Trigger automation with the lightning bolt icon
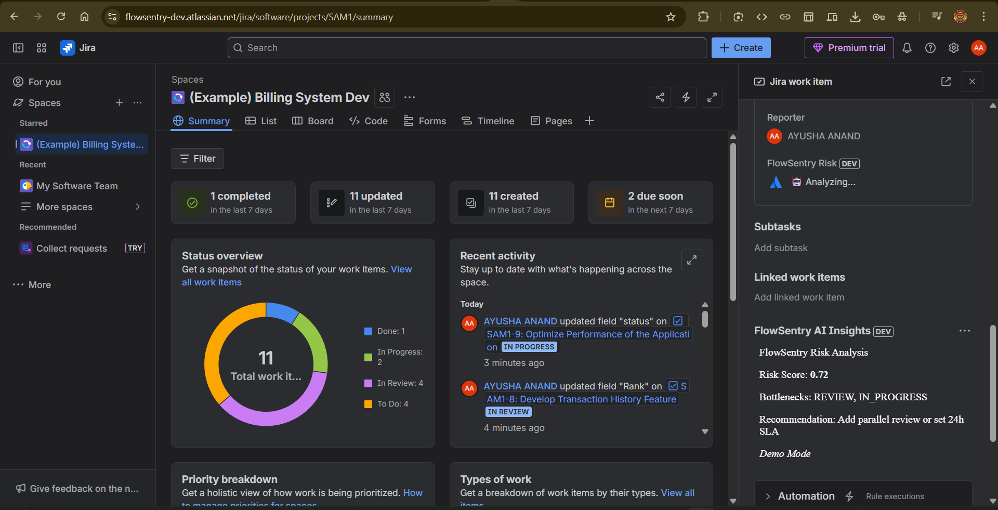This screenshot has height=510, width=998. coord(686,97)
